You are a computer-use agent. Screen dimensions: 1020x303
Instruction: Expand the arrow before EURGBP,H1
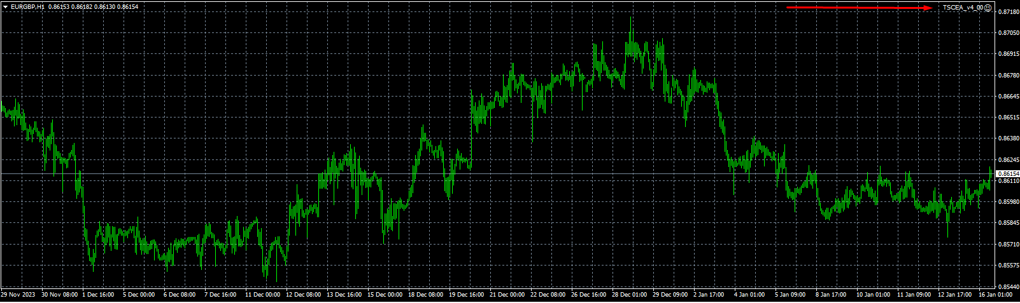5,6
